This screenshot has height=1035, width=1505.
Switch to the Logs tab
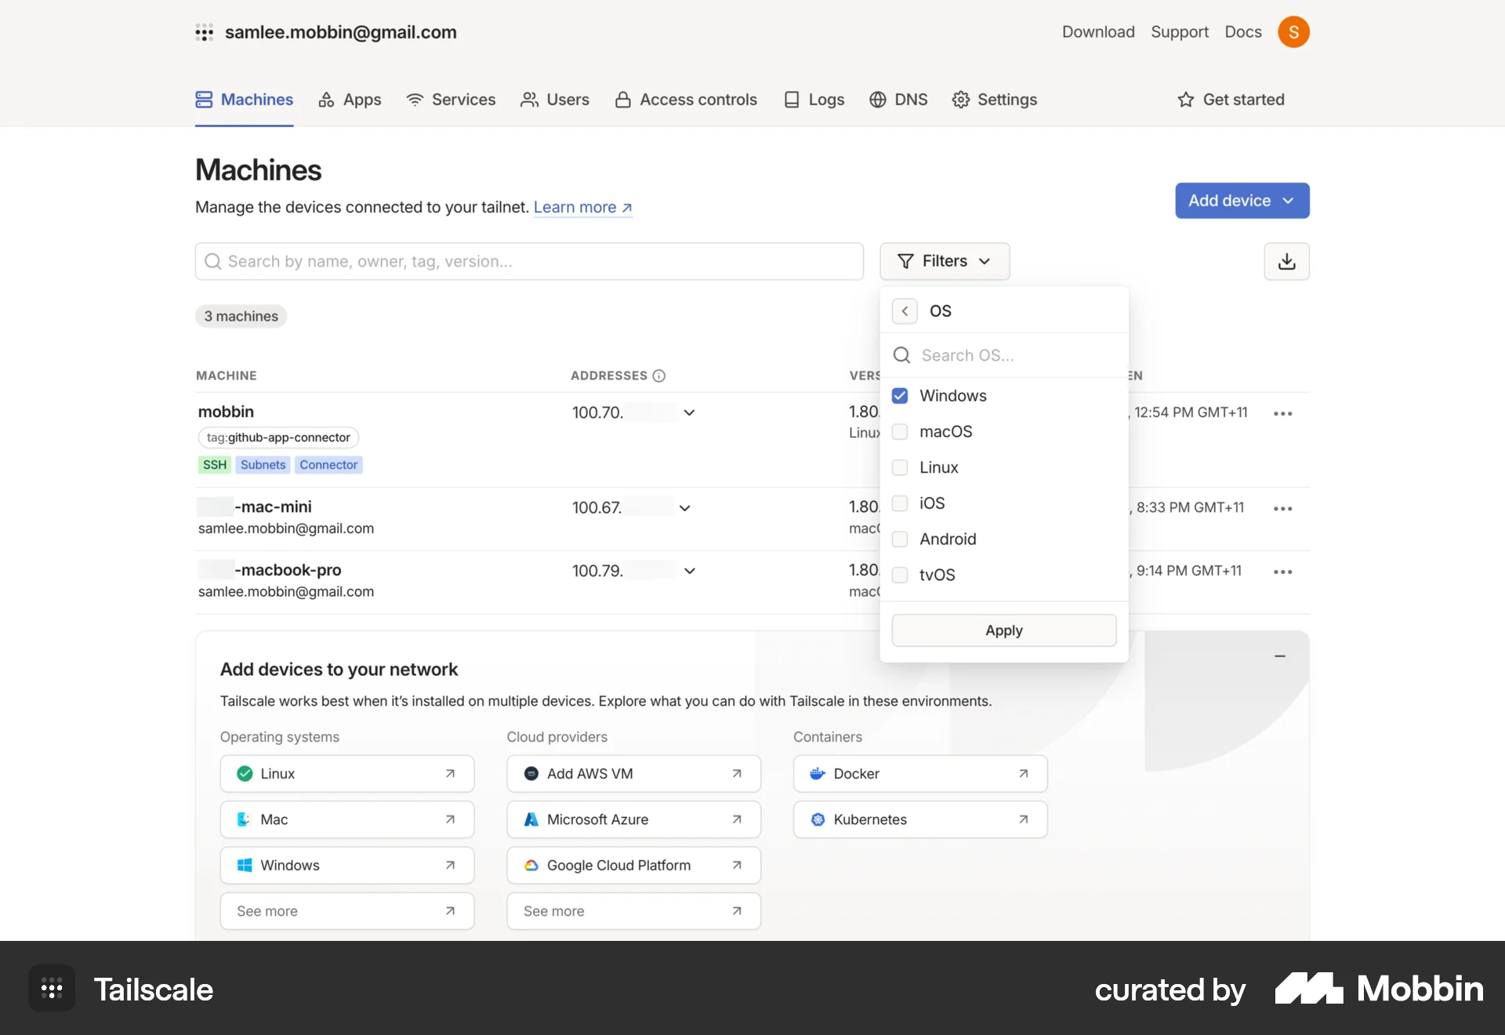(814, 100)
